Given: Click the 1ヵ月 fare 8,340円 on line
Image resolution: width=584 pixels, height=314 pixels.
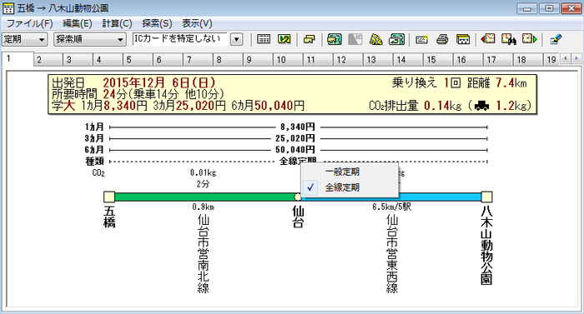Looking at the screenshot, I should [x=298, y=127].
